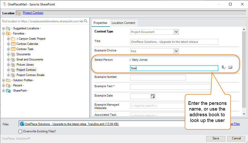The height and width of the screenshot is (143, 248).
Task: Click the search magnifier icon in location finder
Action: (x=86, y=21)
